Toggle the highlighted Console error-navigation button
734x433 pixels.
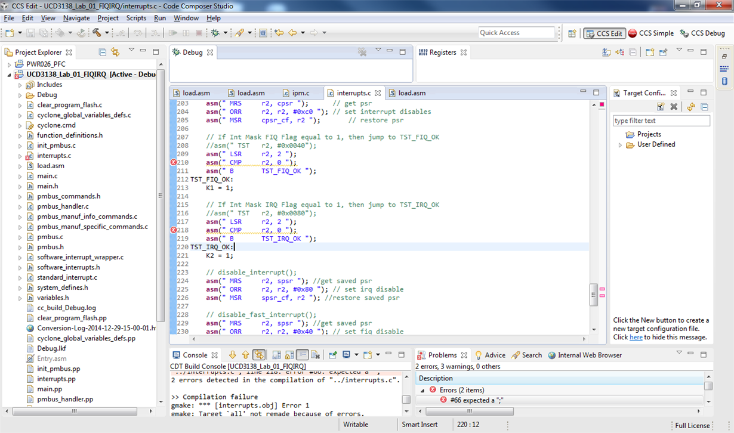[x=259, y=355]
